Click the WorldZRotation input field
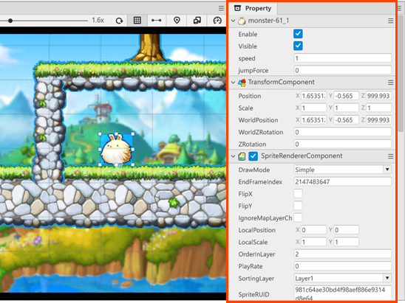 coord(343,132)
